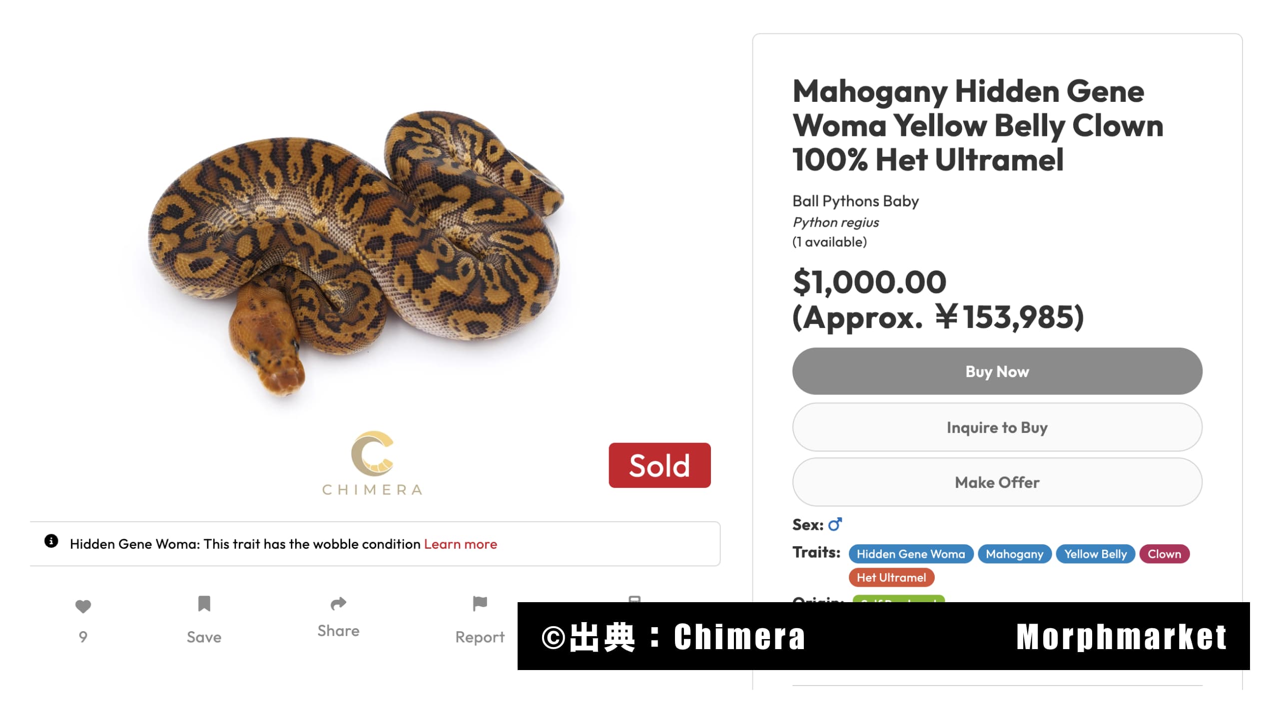Select the Clown trait tag

click(x=1164, y=554)
